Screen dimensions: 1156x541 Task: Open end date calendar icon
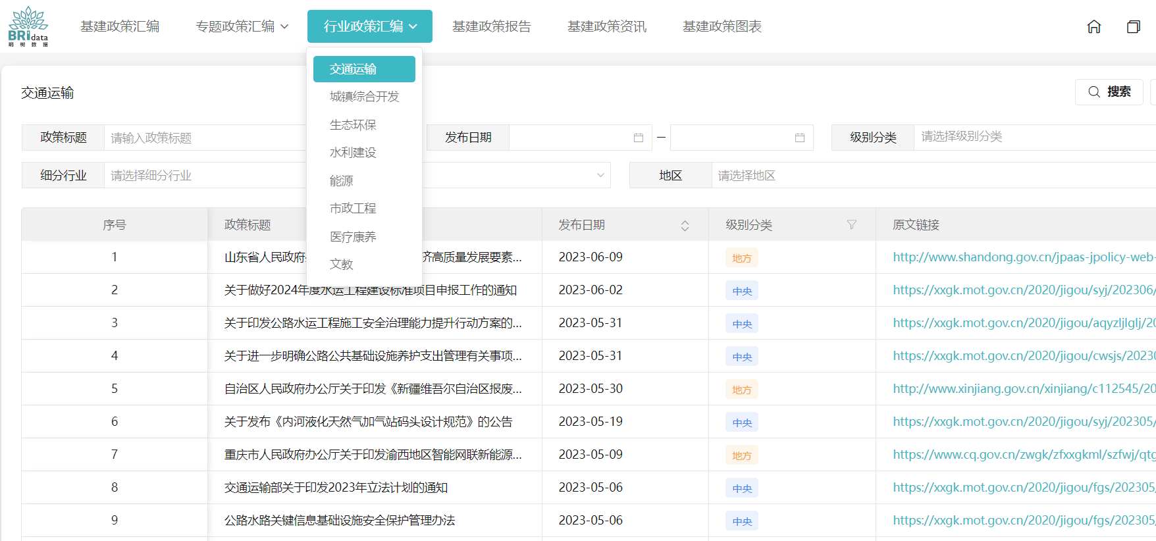point(800,138)
